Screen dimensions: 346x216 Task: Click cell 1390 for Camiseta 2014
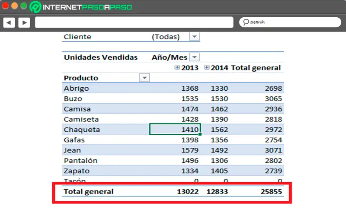(x=219, y=119)
